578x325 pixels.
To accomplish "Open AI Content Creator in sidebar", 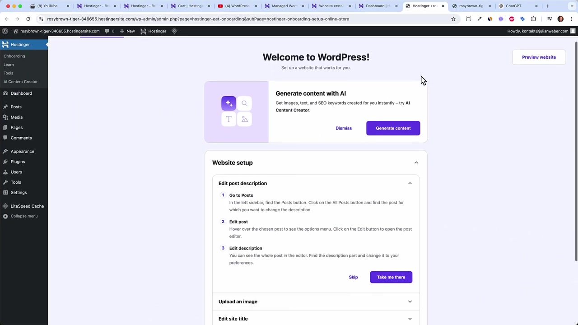I will pyautogui.click(x=21, y=82).
